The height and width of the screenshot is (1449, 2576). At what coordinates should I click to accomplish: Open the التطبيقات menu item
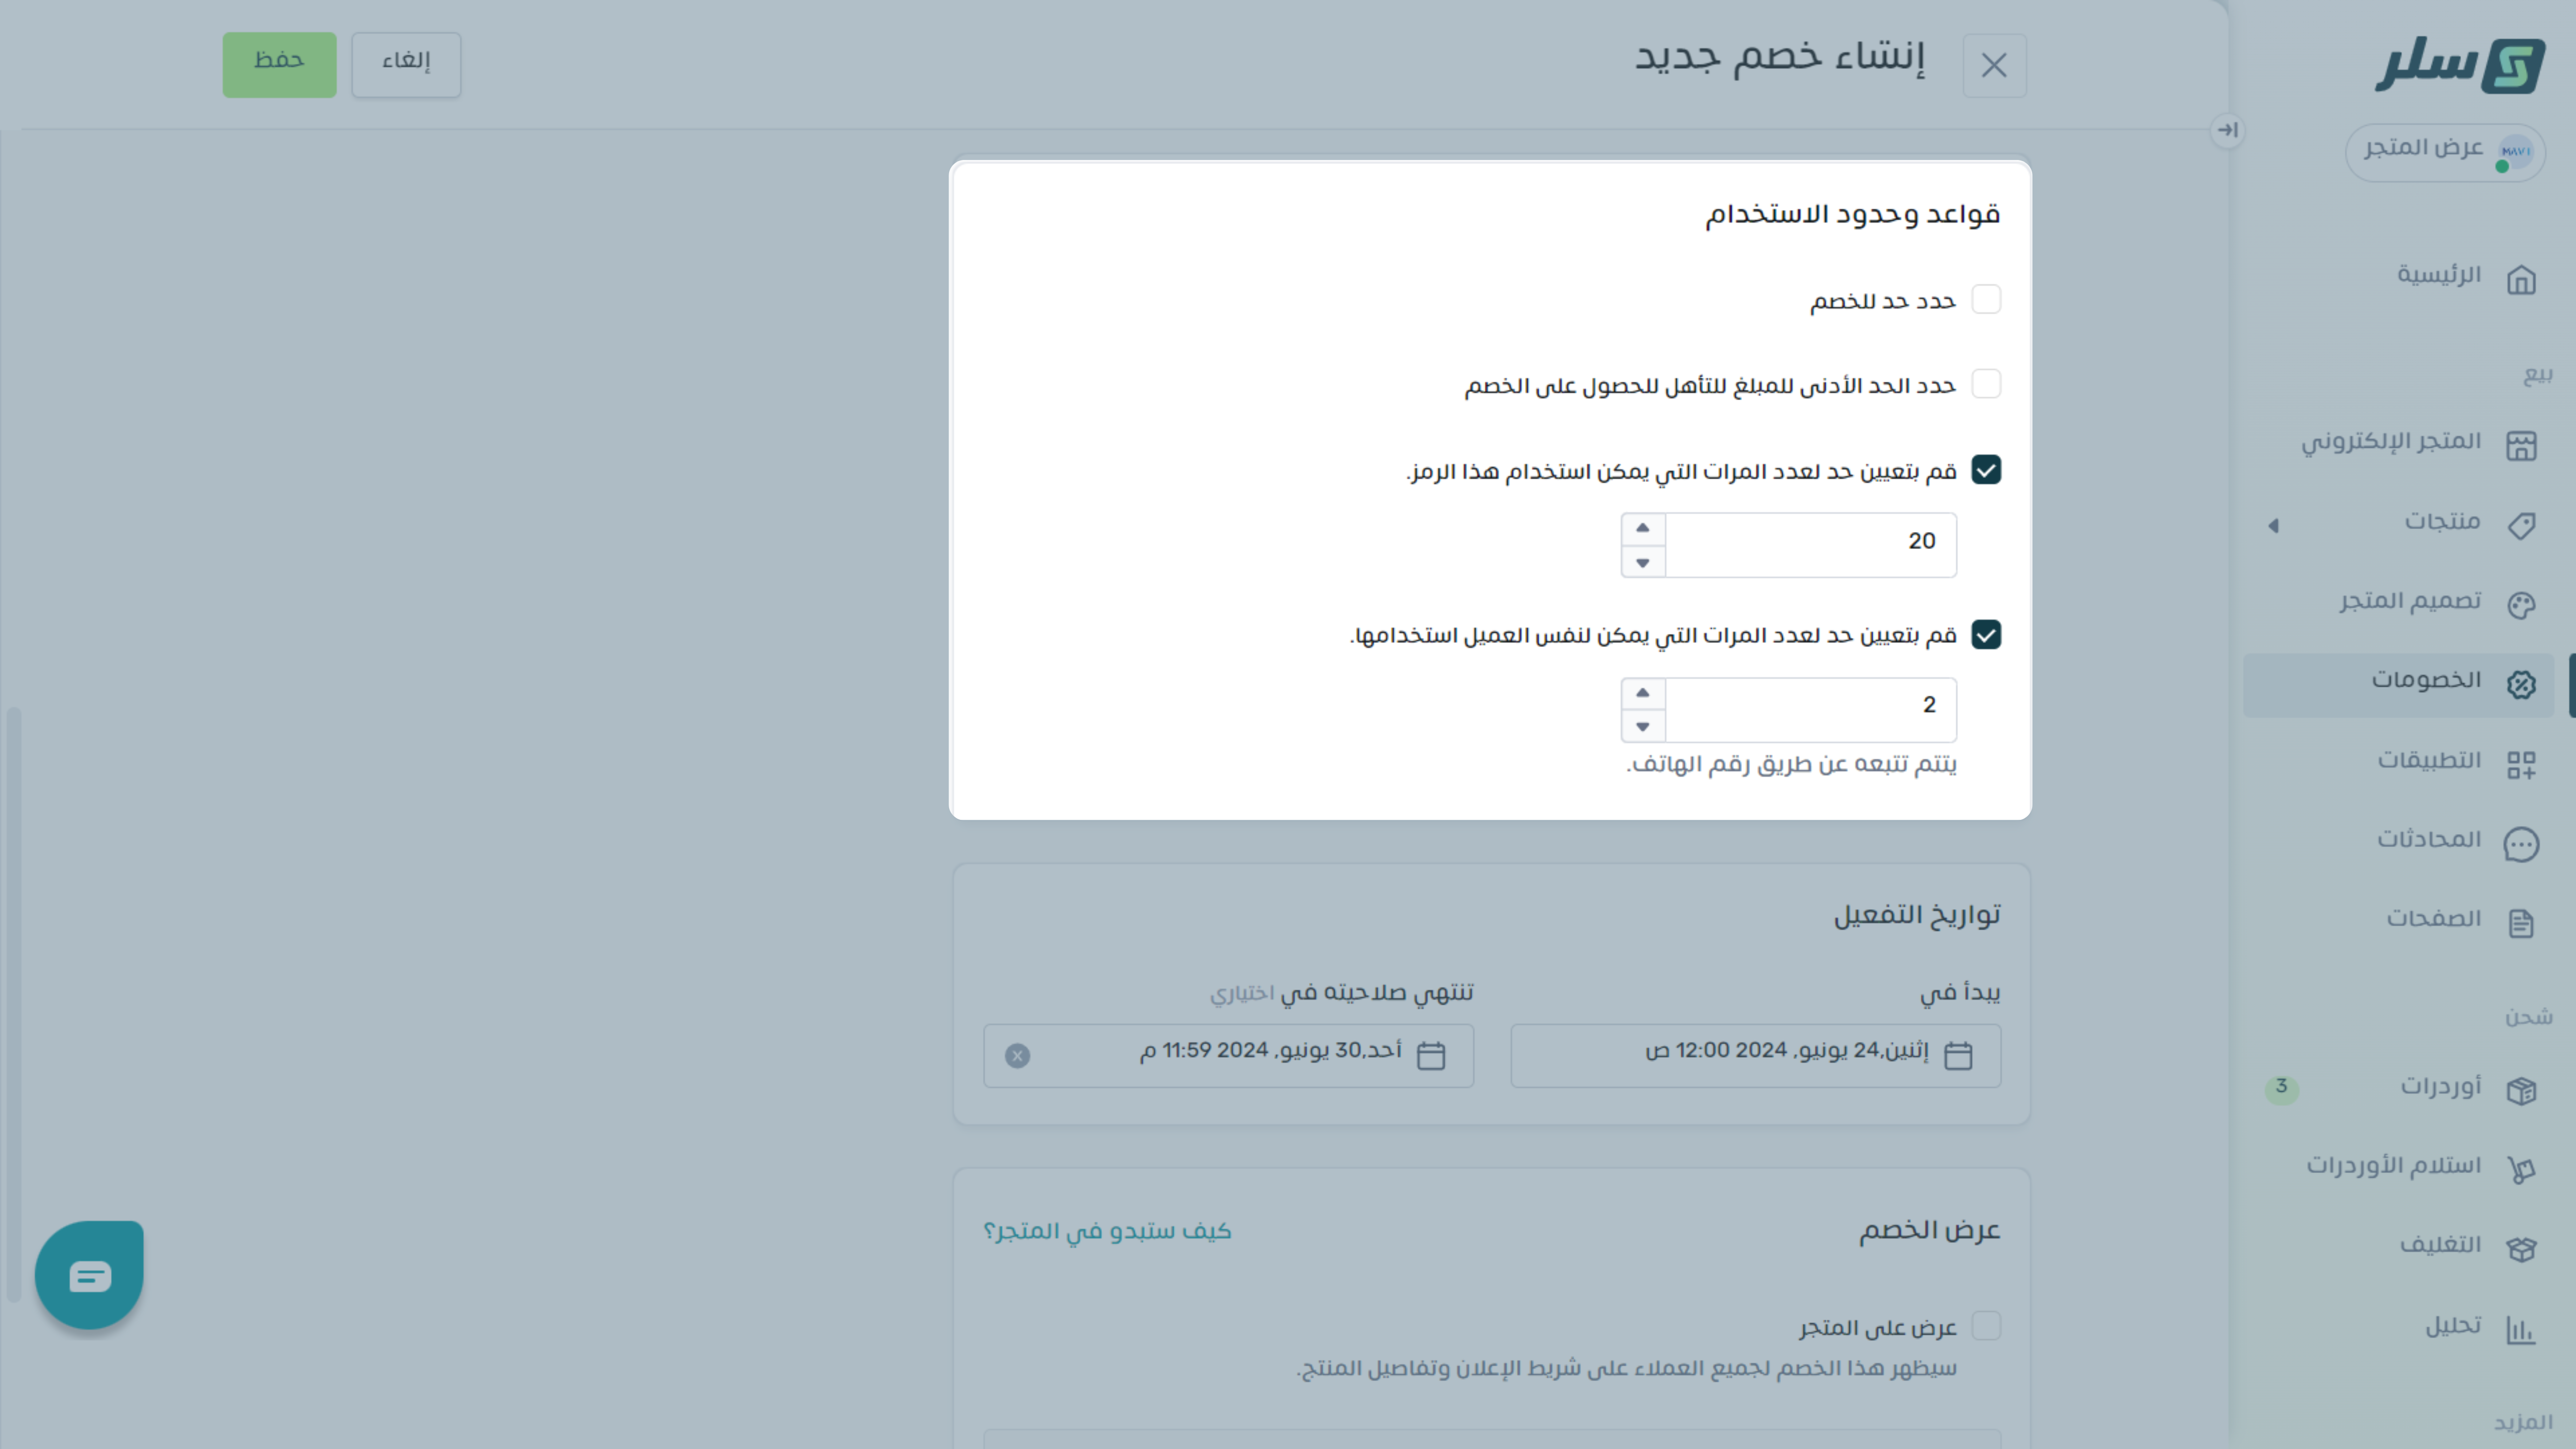coord(2429,761)
